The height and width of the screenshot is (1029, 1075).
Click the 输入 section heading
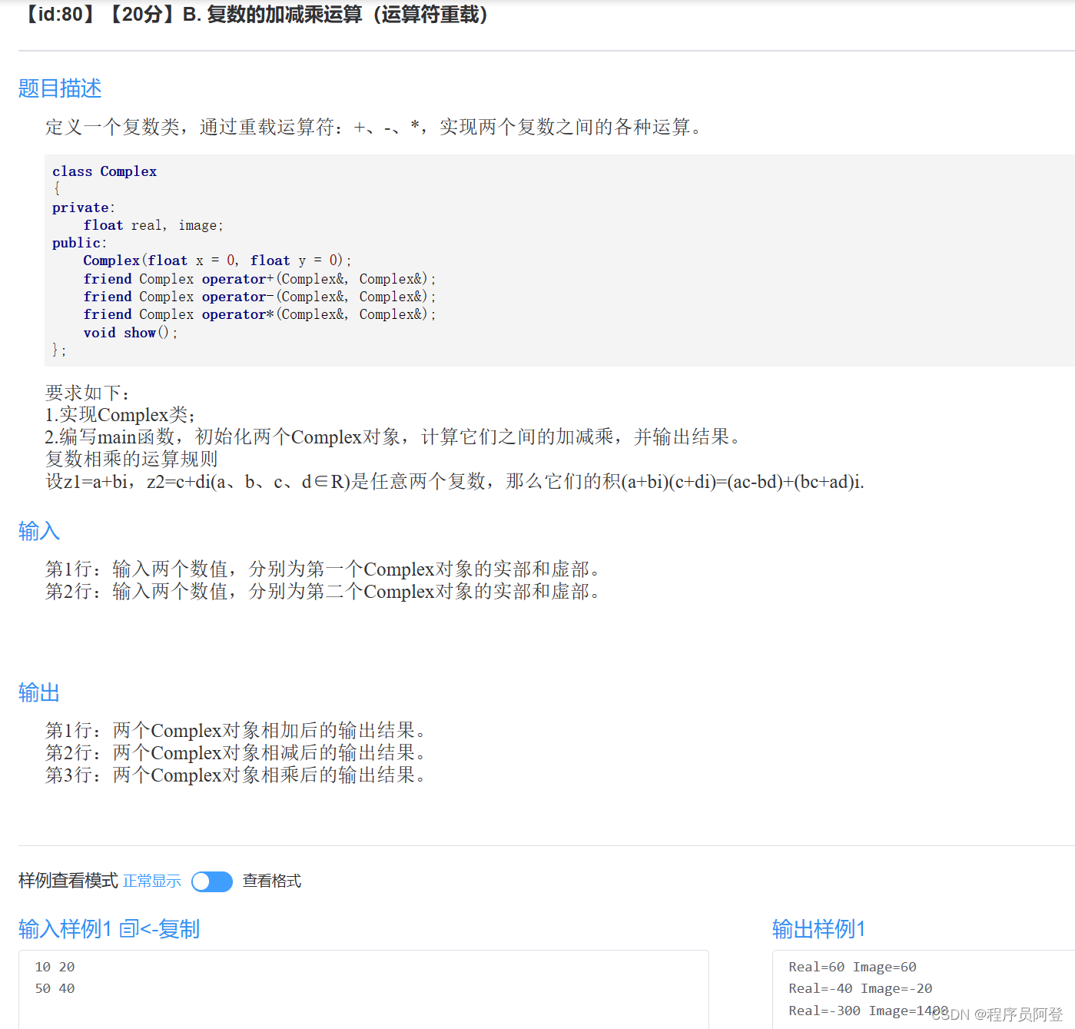pyautogui.click(x=39, y=531)
